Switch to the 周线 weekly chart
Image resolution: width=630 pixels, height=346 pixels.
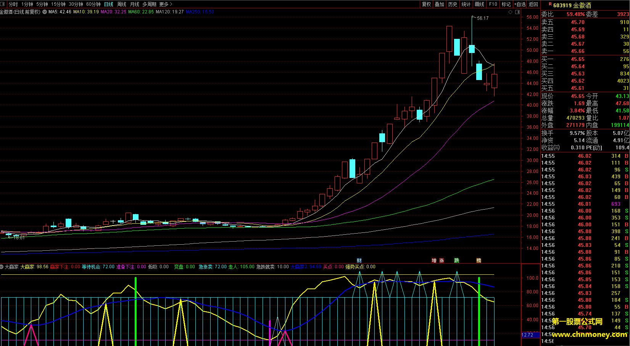click(x=122, y=4)
